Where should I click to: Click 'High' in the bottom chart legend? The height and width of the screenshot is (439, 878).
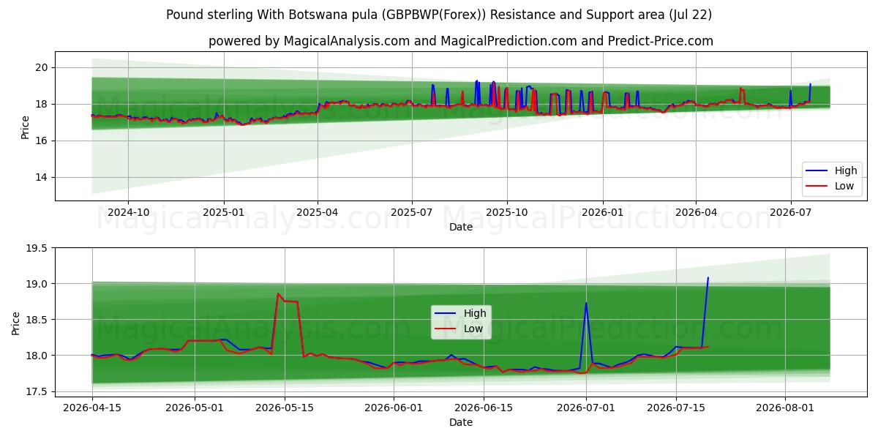[x=475, y=313]
